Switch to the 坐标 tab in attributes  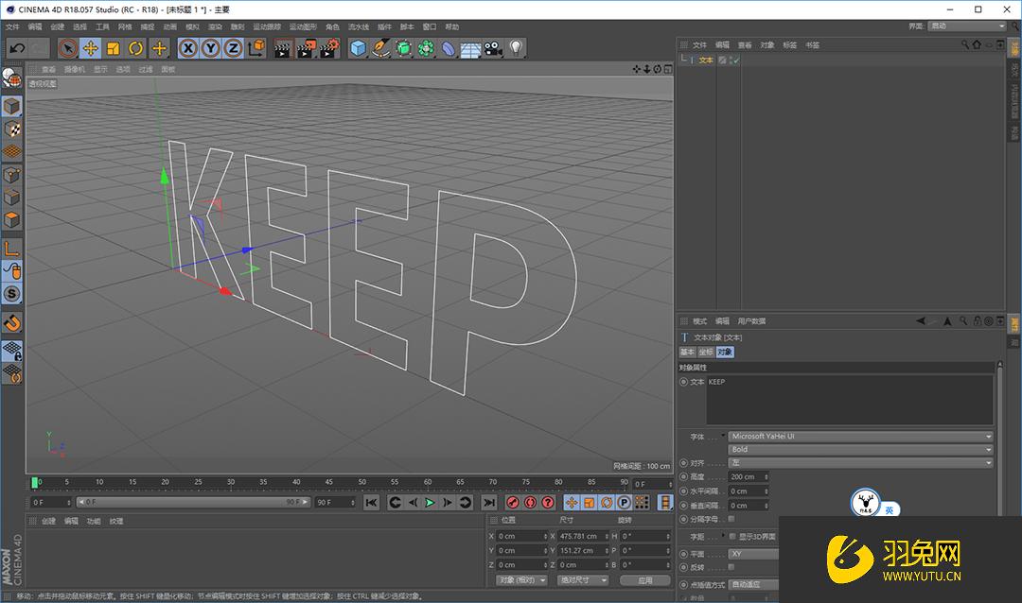tap(704, 352)
